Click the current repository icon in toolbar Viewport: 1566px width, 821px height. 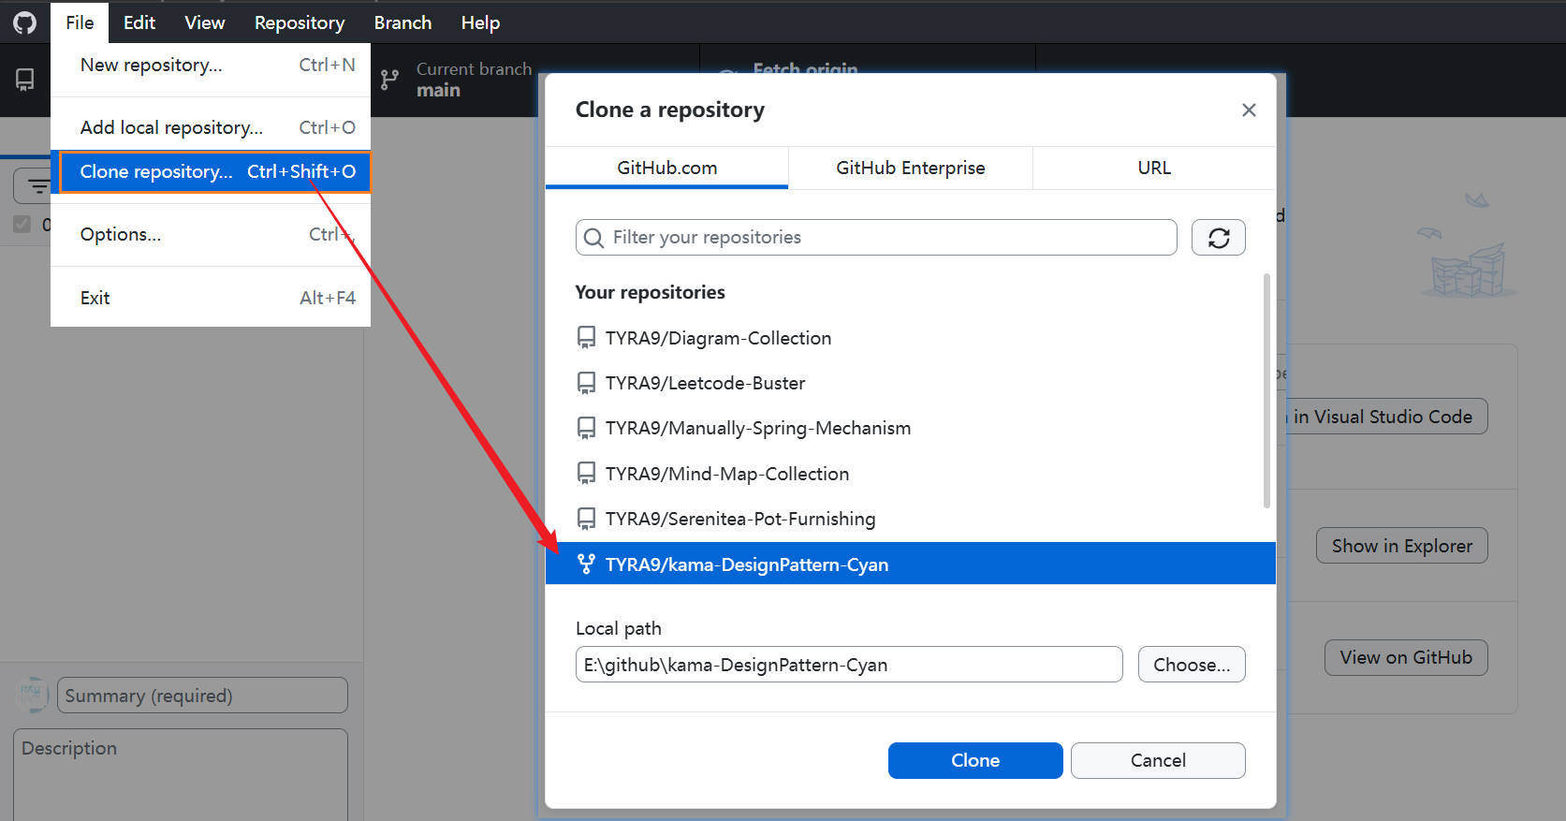click(25, 80)
